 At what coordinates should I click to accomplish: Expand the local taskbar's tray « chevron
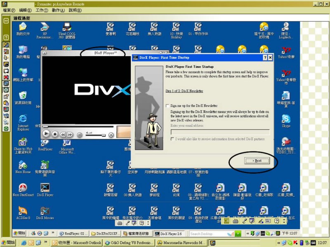279,243
